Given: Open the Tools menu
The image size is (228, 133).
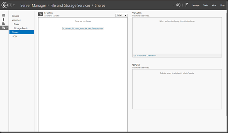Looking at the screenshot, I should pos(205,5).
